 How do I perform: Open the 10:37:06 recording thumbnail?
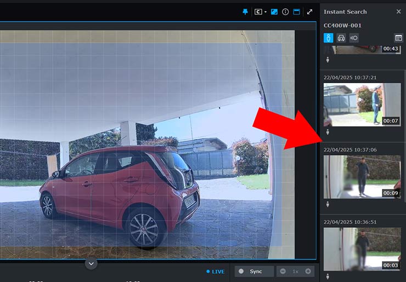tap(362, 176)
